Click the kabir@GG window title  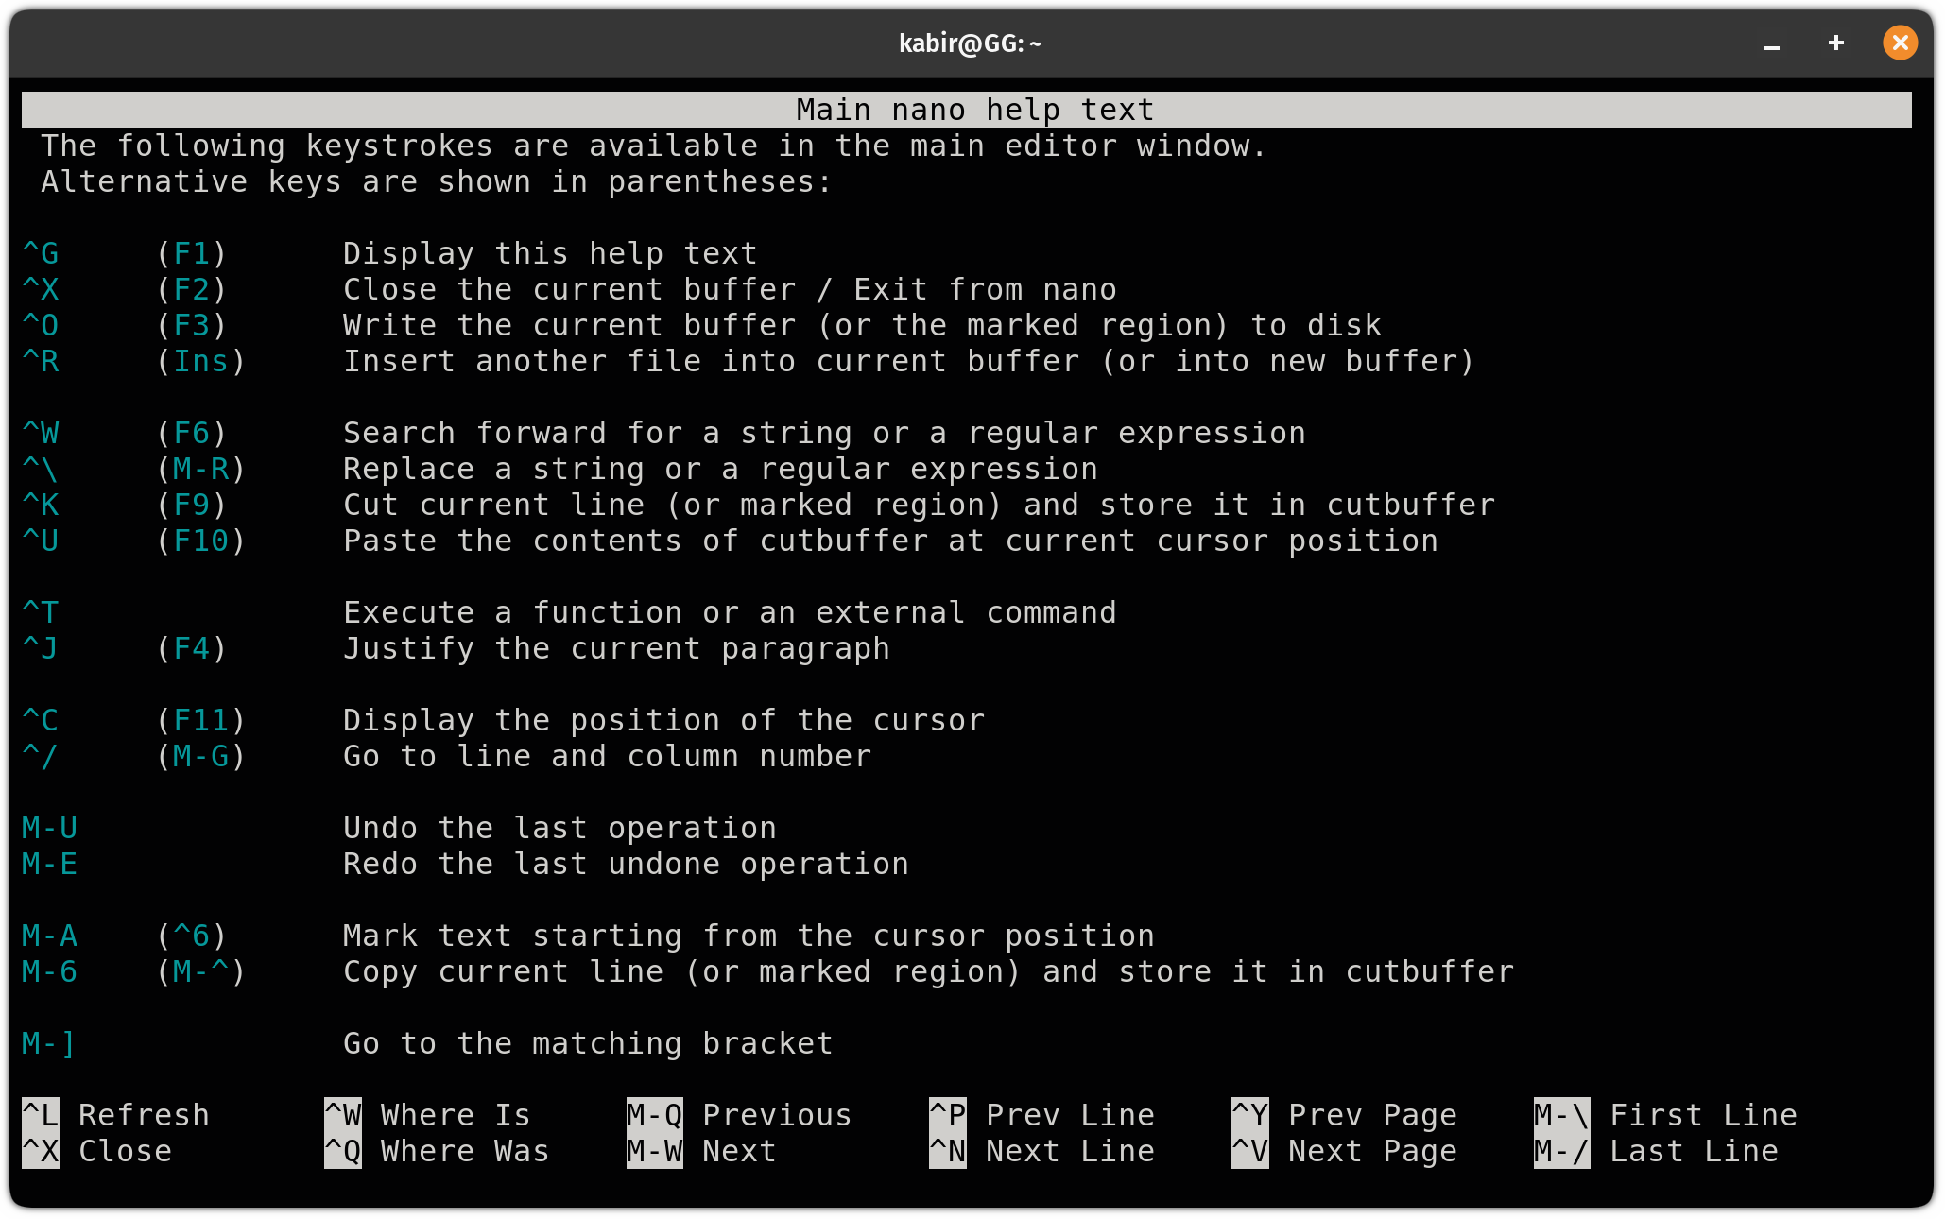coord(970,43)
